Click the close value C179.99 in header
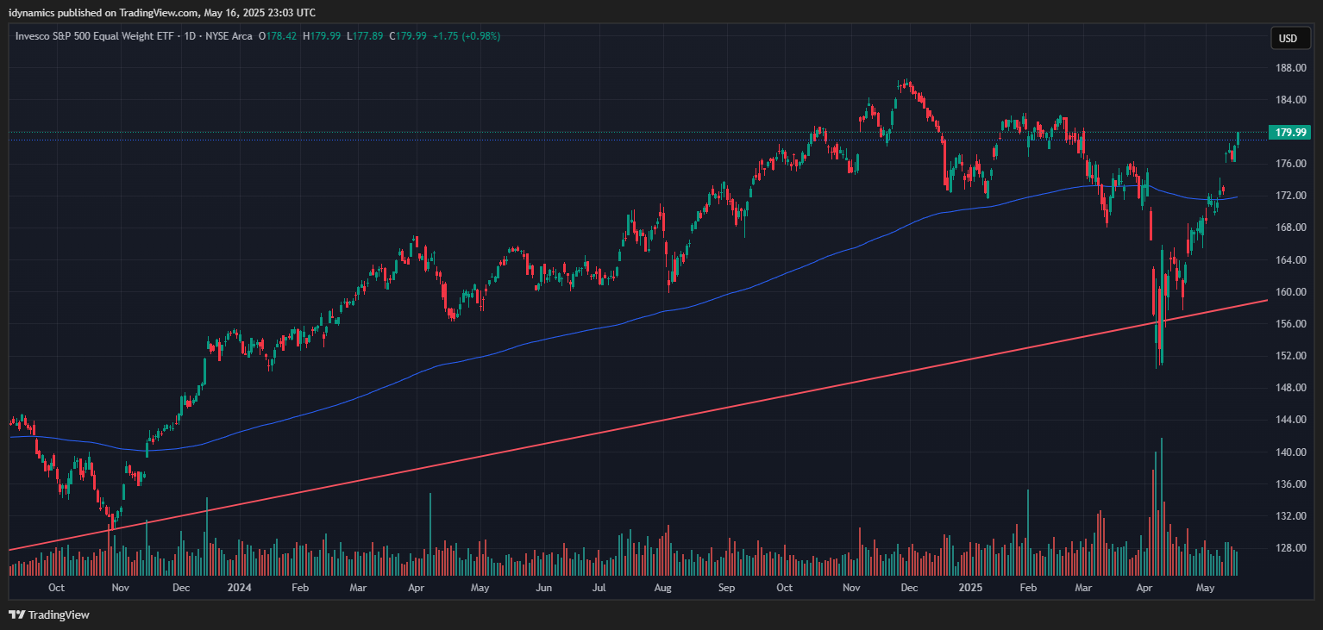1323x630 pixels. [x=408, y=36]
